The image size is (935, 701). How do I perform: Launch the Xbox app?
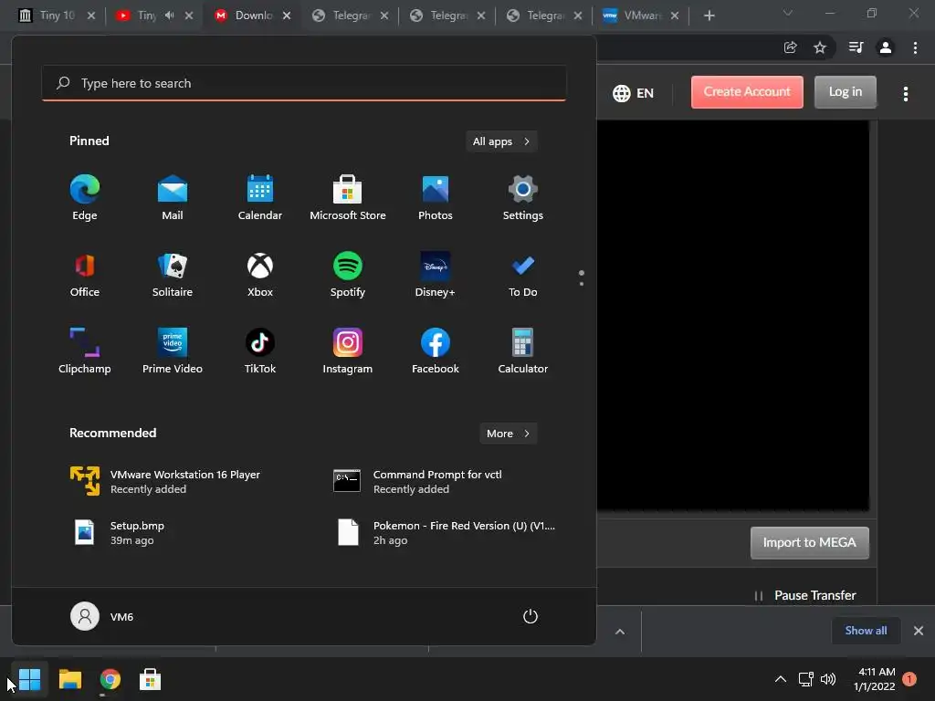click(x=260, y=275)
